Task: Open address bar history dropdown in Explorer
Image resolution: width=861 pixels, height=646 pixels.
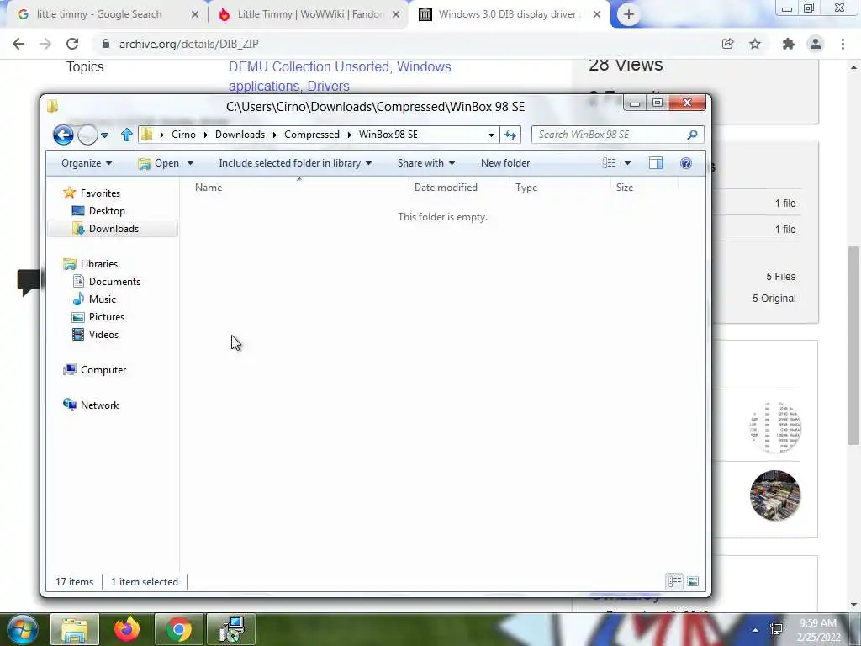Action: coord(491,135)
